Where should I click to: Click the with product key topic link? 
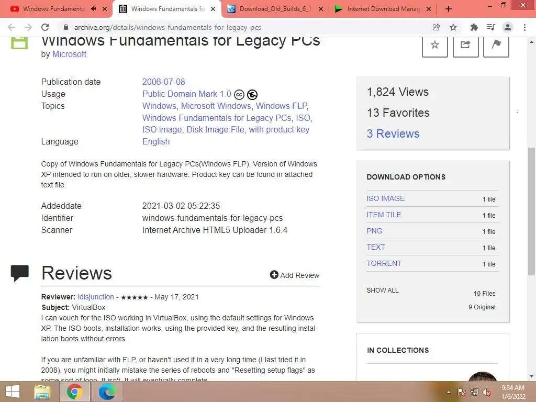click(x=279, y=130)
